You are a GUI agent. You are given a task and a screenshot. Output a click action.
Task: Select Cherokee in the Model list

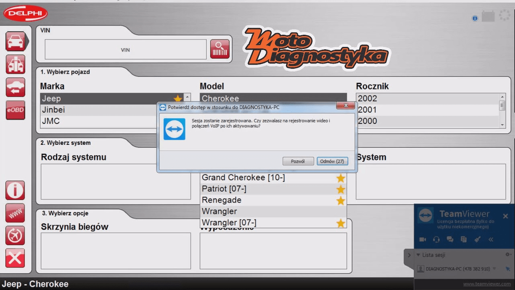click(273, 98)
